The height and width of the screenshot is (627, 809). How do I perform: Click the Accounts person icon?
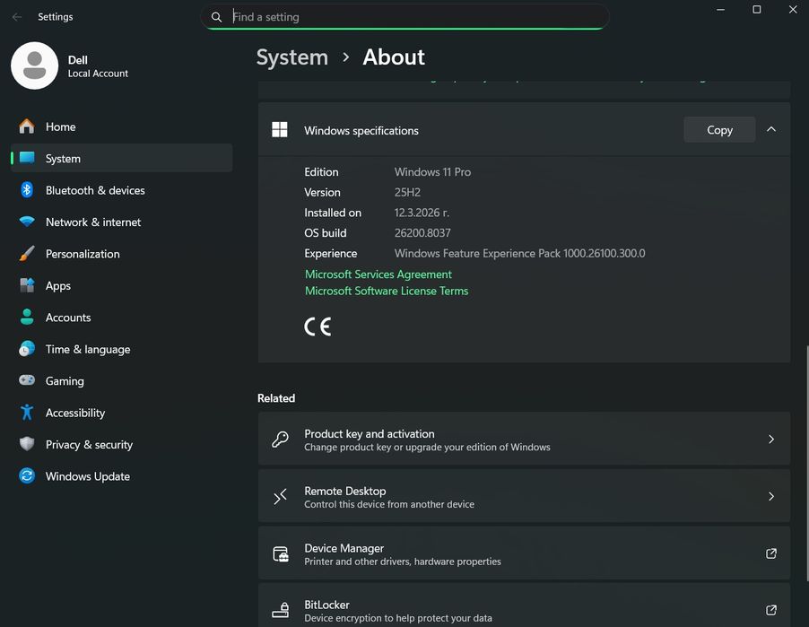coord(27,317)
